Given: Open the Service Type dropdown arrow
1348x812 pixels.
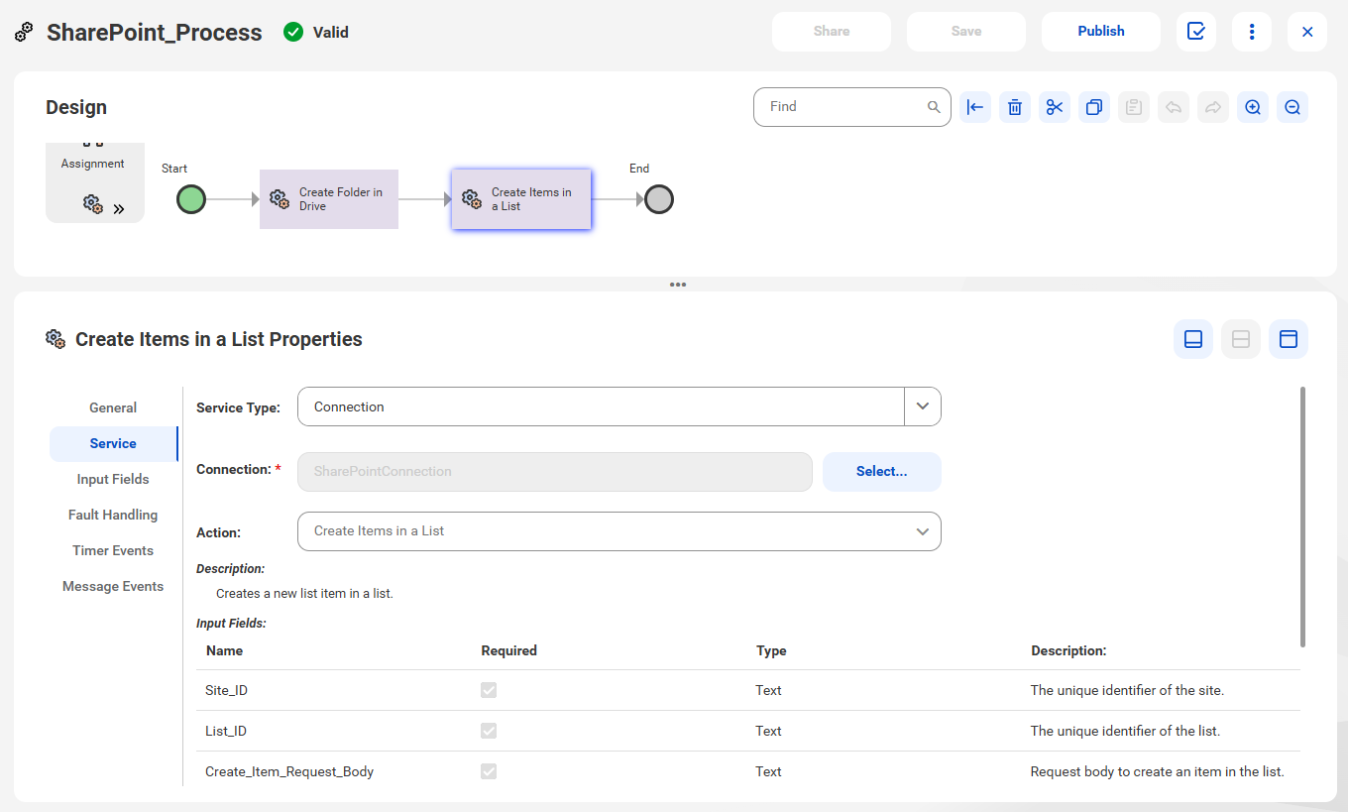Looking at the screenshot, I should pyautogui.click(x=923, y=406).
